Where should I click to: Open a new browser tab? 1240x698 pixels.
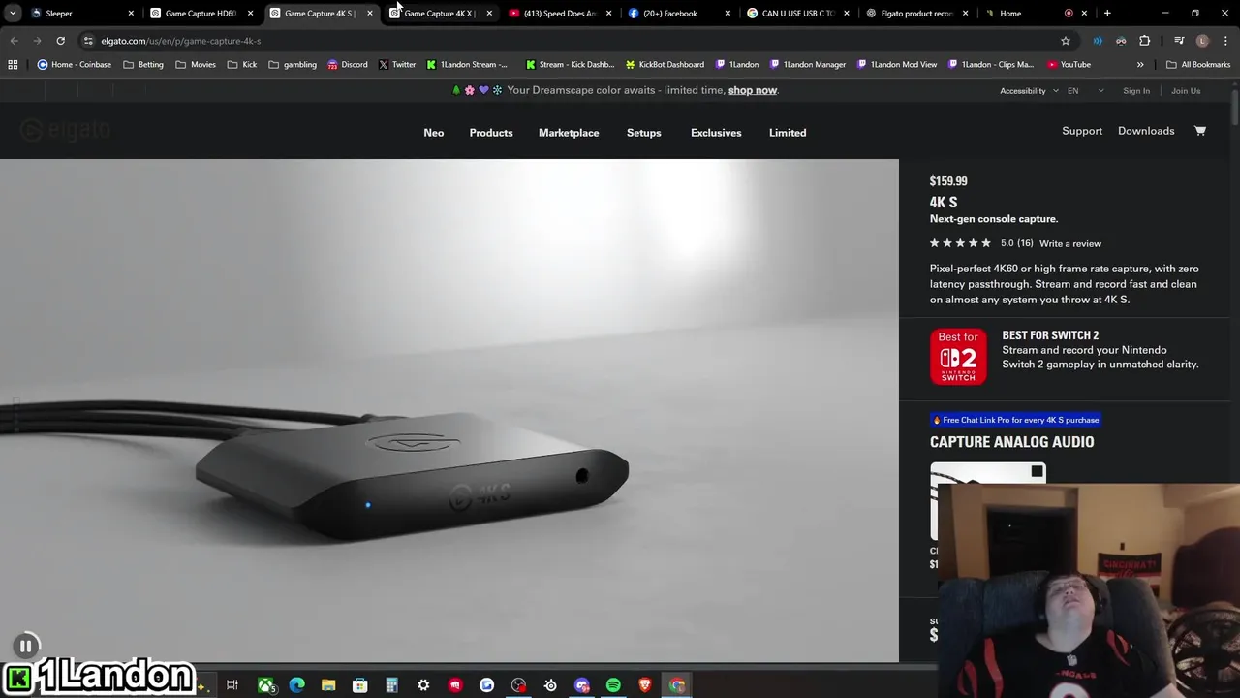click(1107, 14)
